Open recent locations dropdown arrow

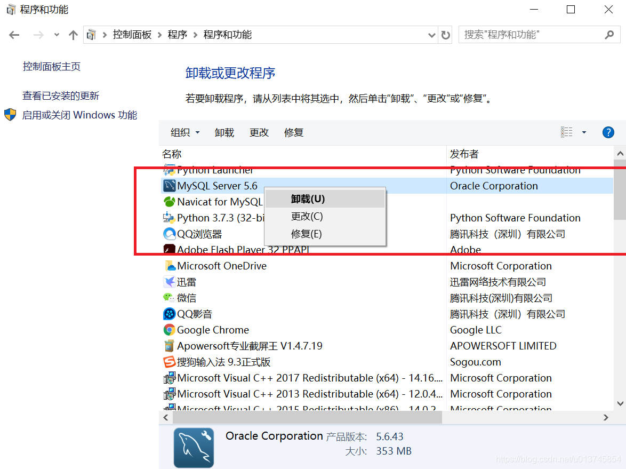[57, 35]
